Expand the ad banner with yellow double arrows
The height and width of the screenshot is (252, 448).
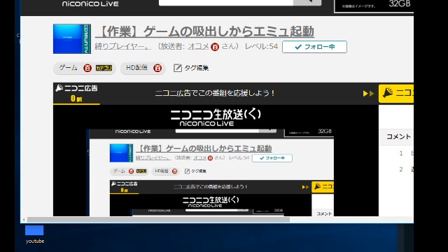point(368,93)
